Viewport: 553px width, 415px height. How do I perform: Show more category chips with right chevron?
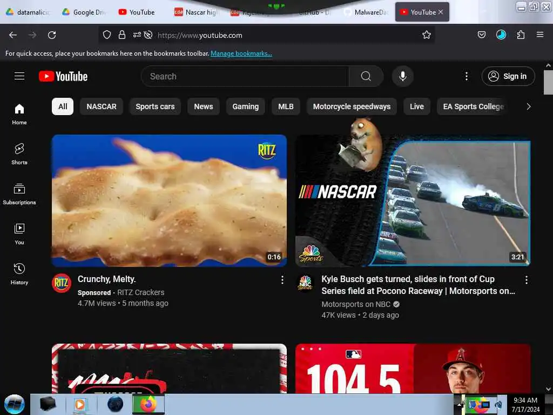(x=528, y=106)
